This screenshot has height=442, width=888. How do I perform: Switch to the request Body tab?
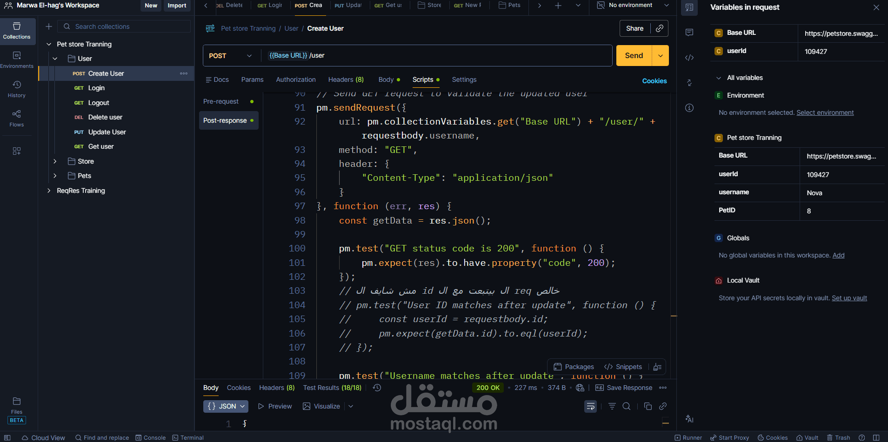[x=389, y=79]
